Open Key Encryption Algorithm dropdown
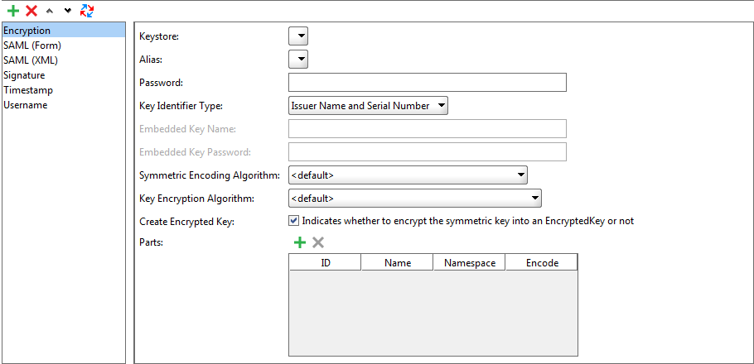754x364 pixels. coord(415,199)
